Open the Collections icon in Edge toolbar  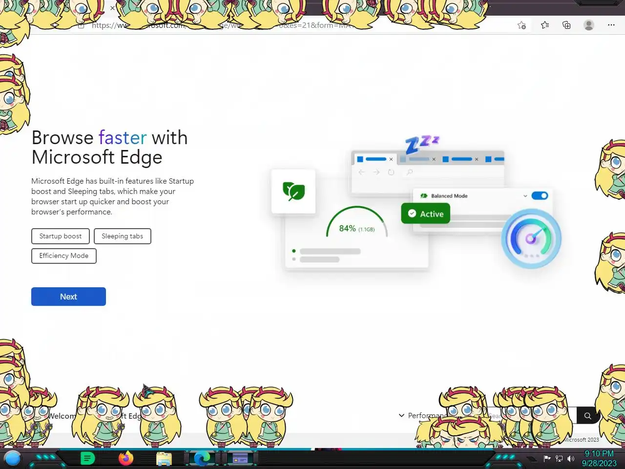pyautogui.click(x=566, y=25)
